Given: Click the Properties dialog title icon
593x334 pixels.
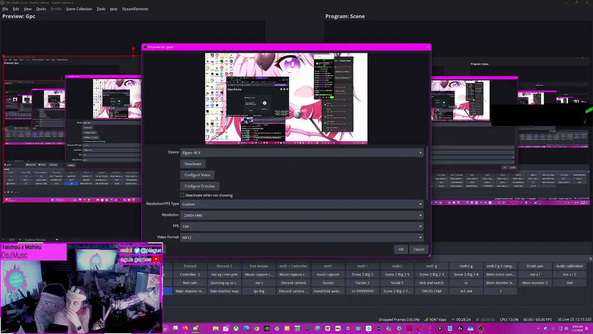Looking at the screenshot, I should pyautogui.click(x=145, y=47).
